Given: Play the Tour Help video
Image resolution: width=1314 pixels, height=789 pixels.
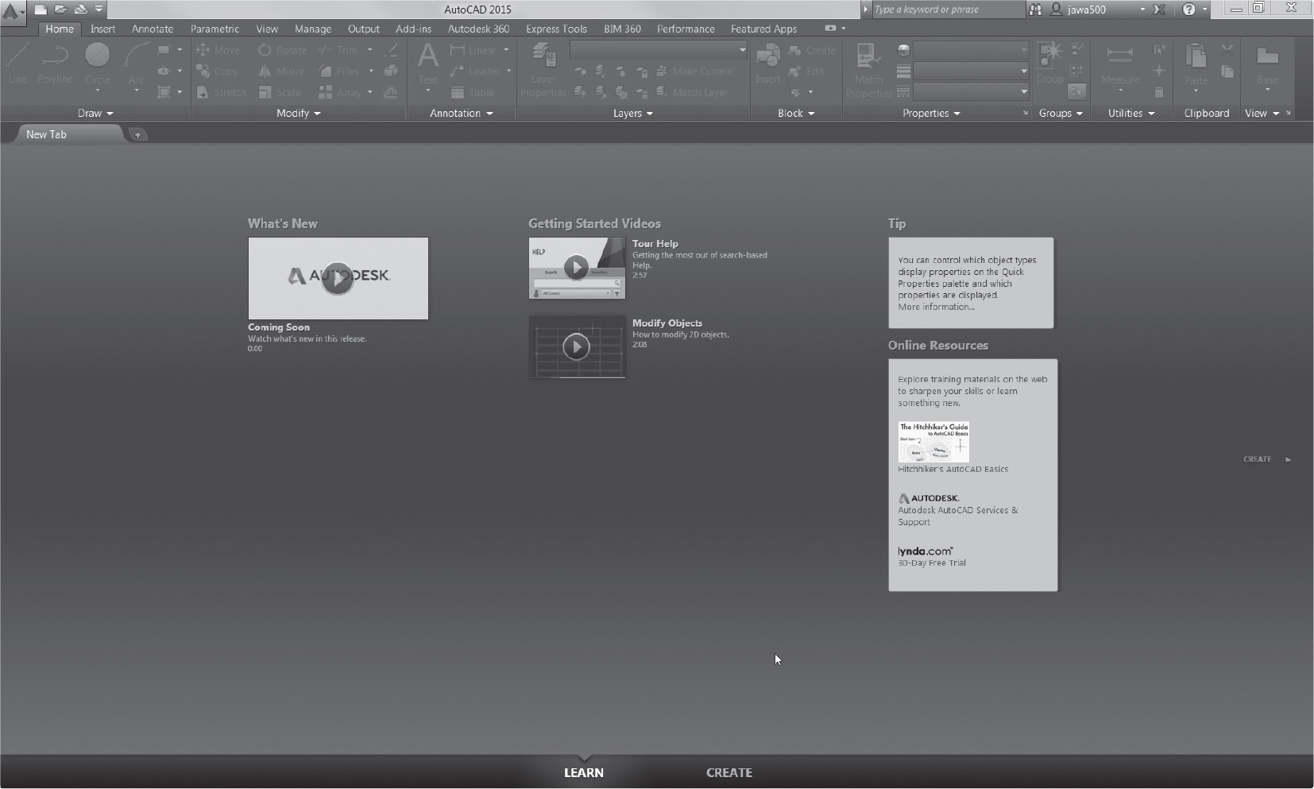Looking at the screenshot, I should (x=577, y=268).
